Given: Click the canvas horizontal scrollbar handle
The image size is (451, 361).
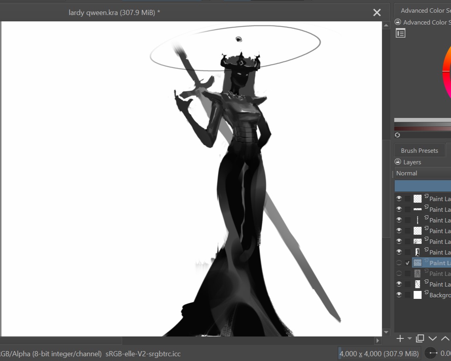Looking at the screenshot, I should [x=61, y=340].
